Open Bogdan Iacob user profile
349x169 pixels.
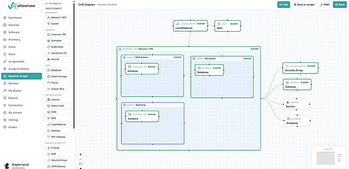(21, 166)
